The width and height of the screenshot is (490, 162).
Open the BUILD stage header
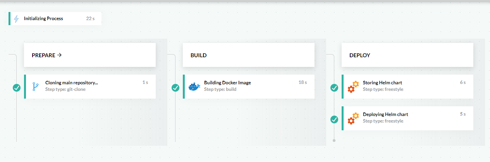[x=249, y=55]
